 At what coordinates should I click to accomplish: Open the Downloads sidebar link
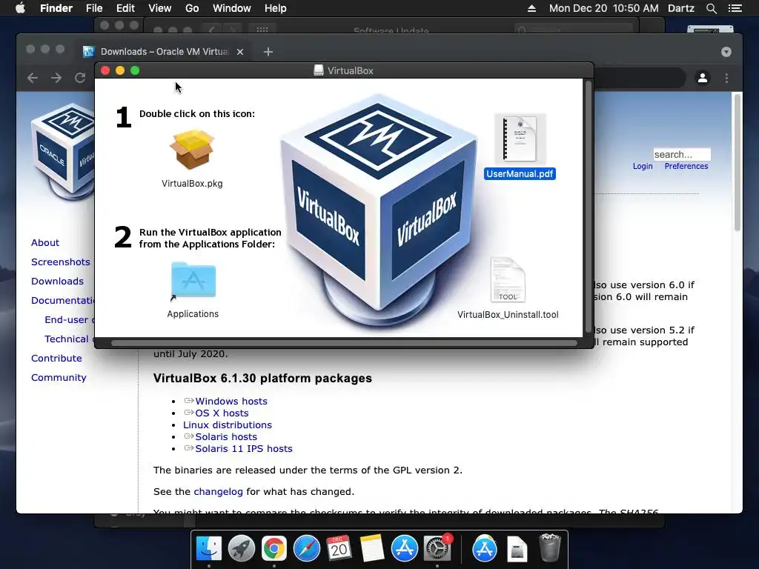tap(57, 281)
